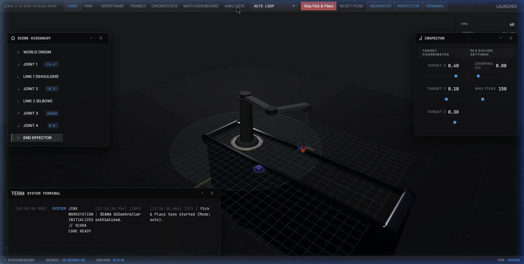Toggle FRAMES display
The height and width of the screenshot is (264, 524).
[x=138, y=6]
